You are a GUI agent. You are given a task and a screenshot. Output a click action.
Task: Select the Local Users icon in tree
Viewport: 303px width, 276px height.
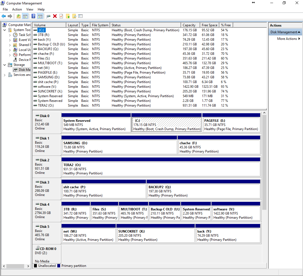(x=15, y=50)
